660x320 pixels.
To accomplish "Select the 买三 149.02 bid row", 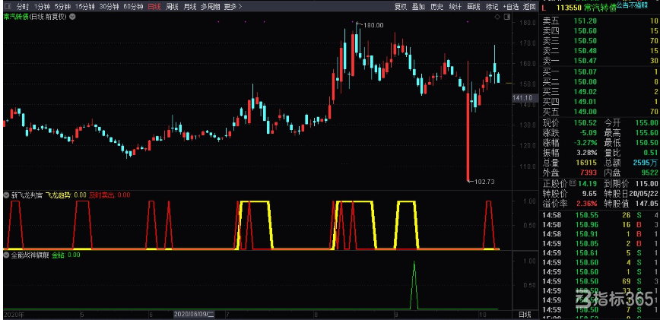I will point(600,92).
